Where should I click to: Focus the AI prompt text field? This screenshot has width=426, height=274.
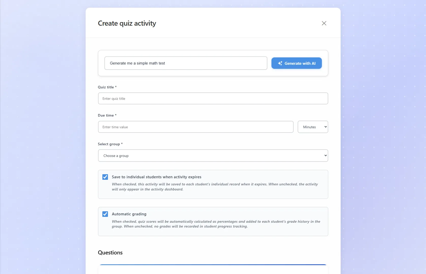click(186, 63)
